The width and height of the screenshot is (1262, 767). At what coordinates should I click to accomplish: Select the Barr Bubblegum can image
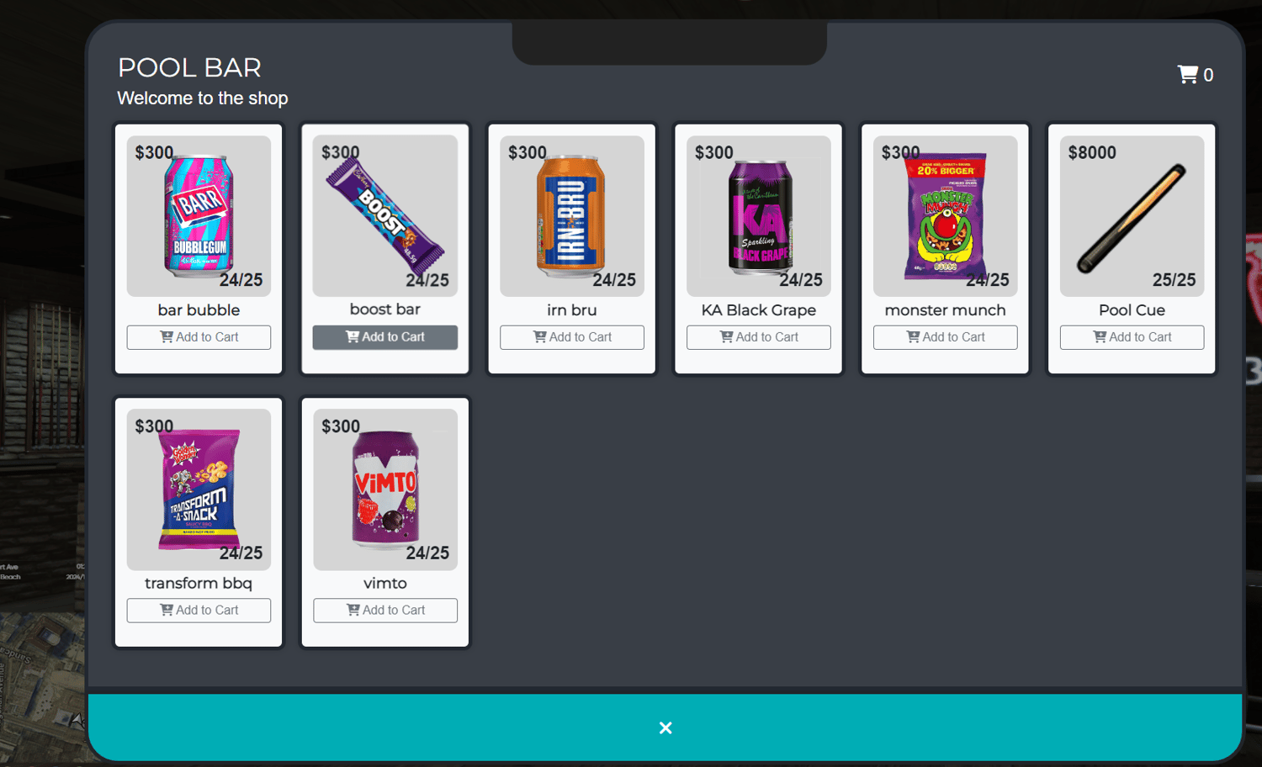pos(199,216)
